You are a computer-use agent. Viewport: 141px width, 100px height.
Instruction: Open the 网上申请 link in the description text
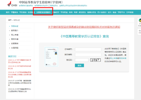[x=114, y=58]
